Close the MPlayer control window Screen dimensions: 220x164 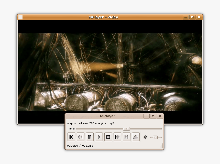tap(160, 116)
